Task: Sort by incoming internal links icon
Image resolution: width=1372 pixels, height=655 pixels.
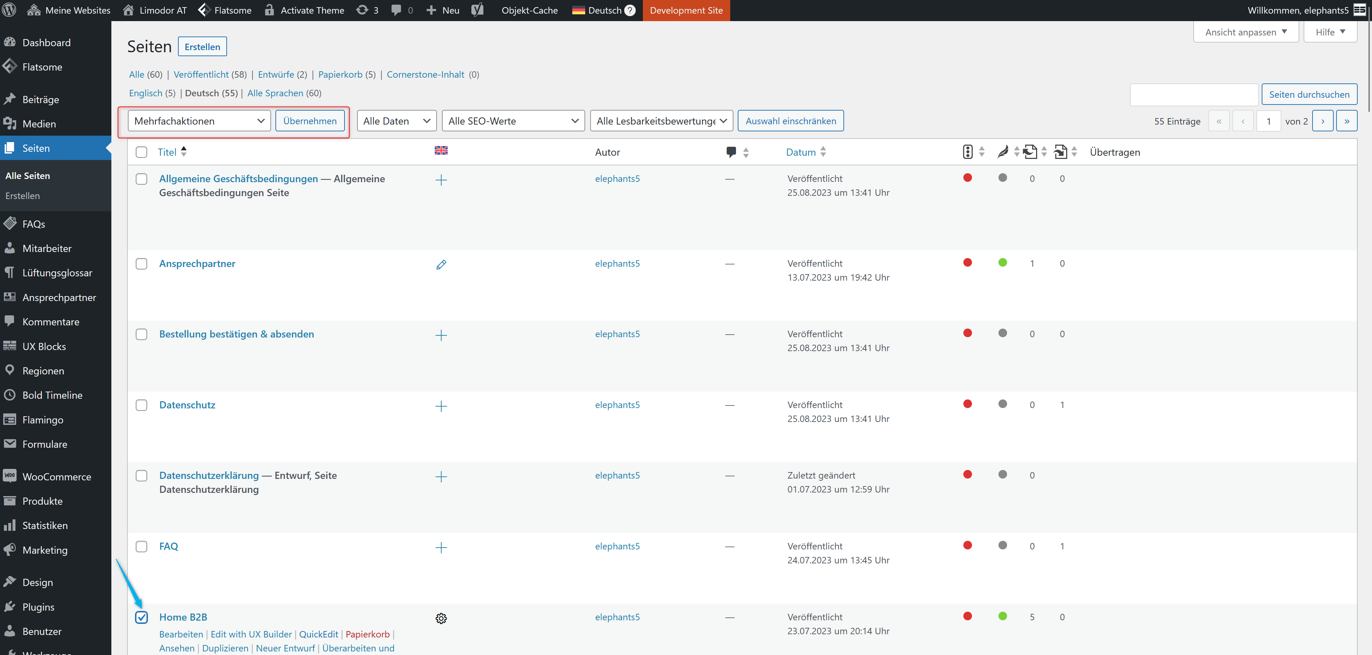Action: click(1060, 152)
